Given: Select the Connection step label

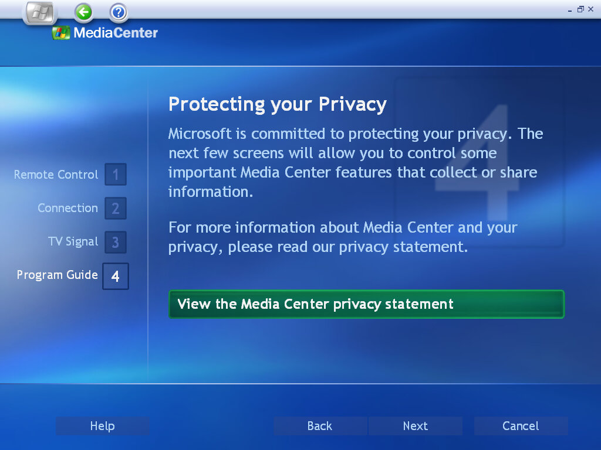Looking at the screenshot, I should (x=67, y=208).
